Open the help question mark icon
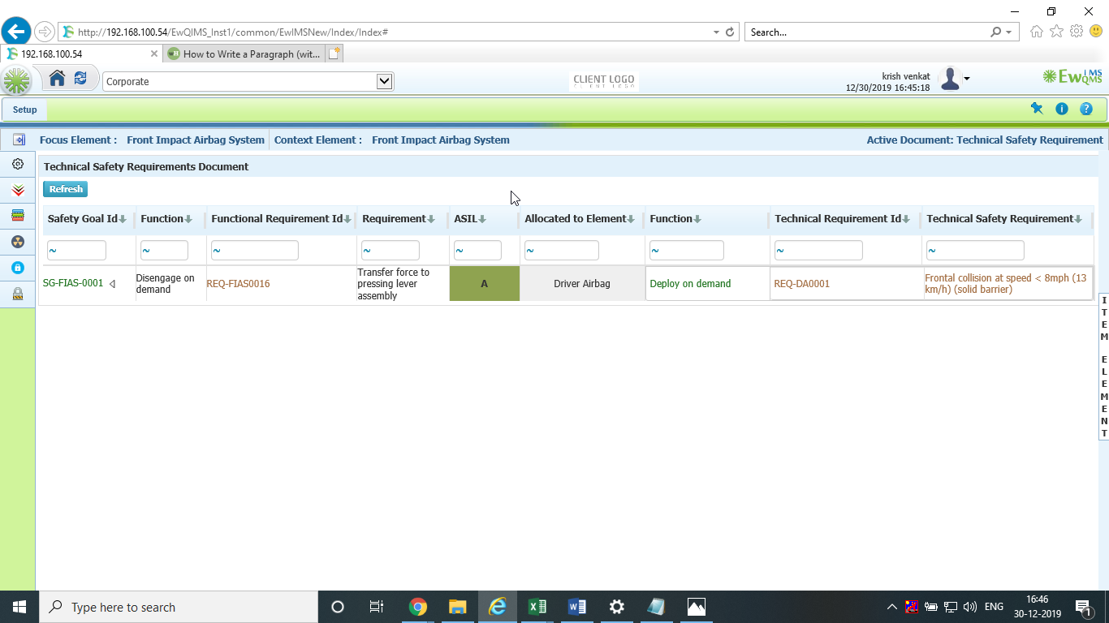 click(1086, 109)
